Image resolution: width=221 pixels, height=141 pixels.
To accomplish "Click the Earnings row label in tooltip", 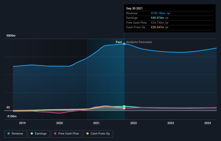I will point(132,18).
